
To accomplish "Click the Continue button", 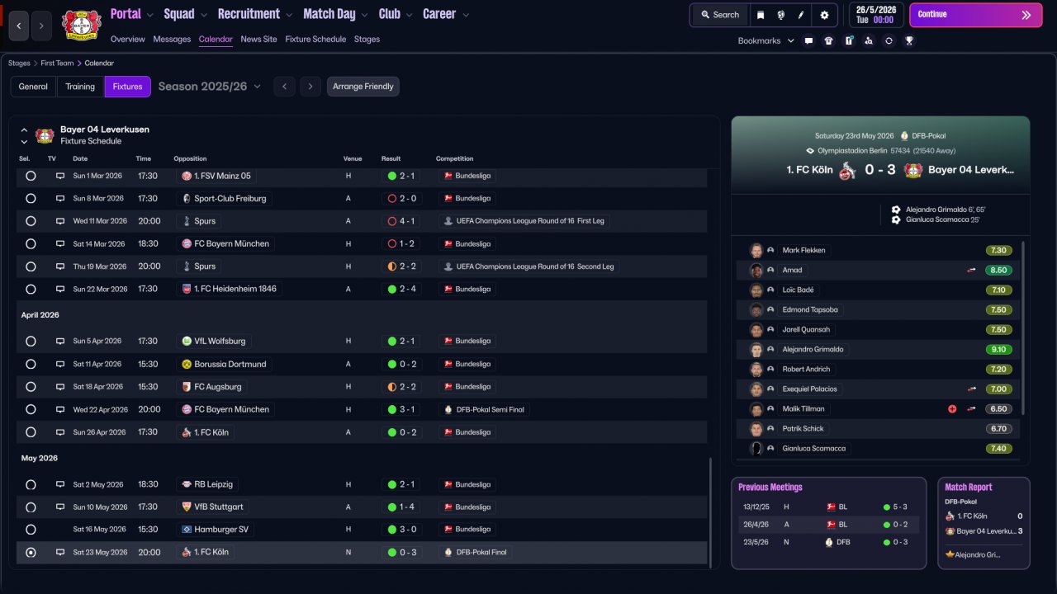I will pyautogui.click(x=976, y=15).
